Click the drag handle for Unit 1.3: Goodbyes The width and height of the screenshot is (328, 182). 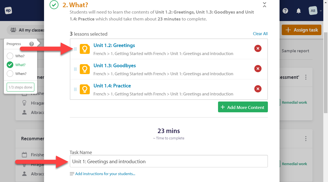click(x=75, y=69)
